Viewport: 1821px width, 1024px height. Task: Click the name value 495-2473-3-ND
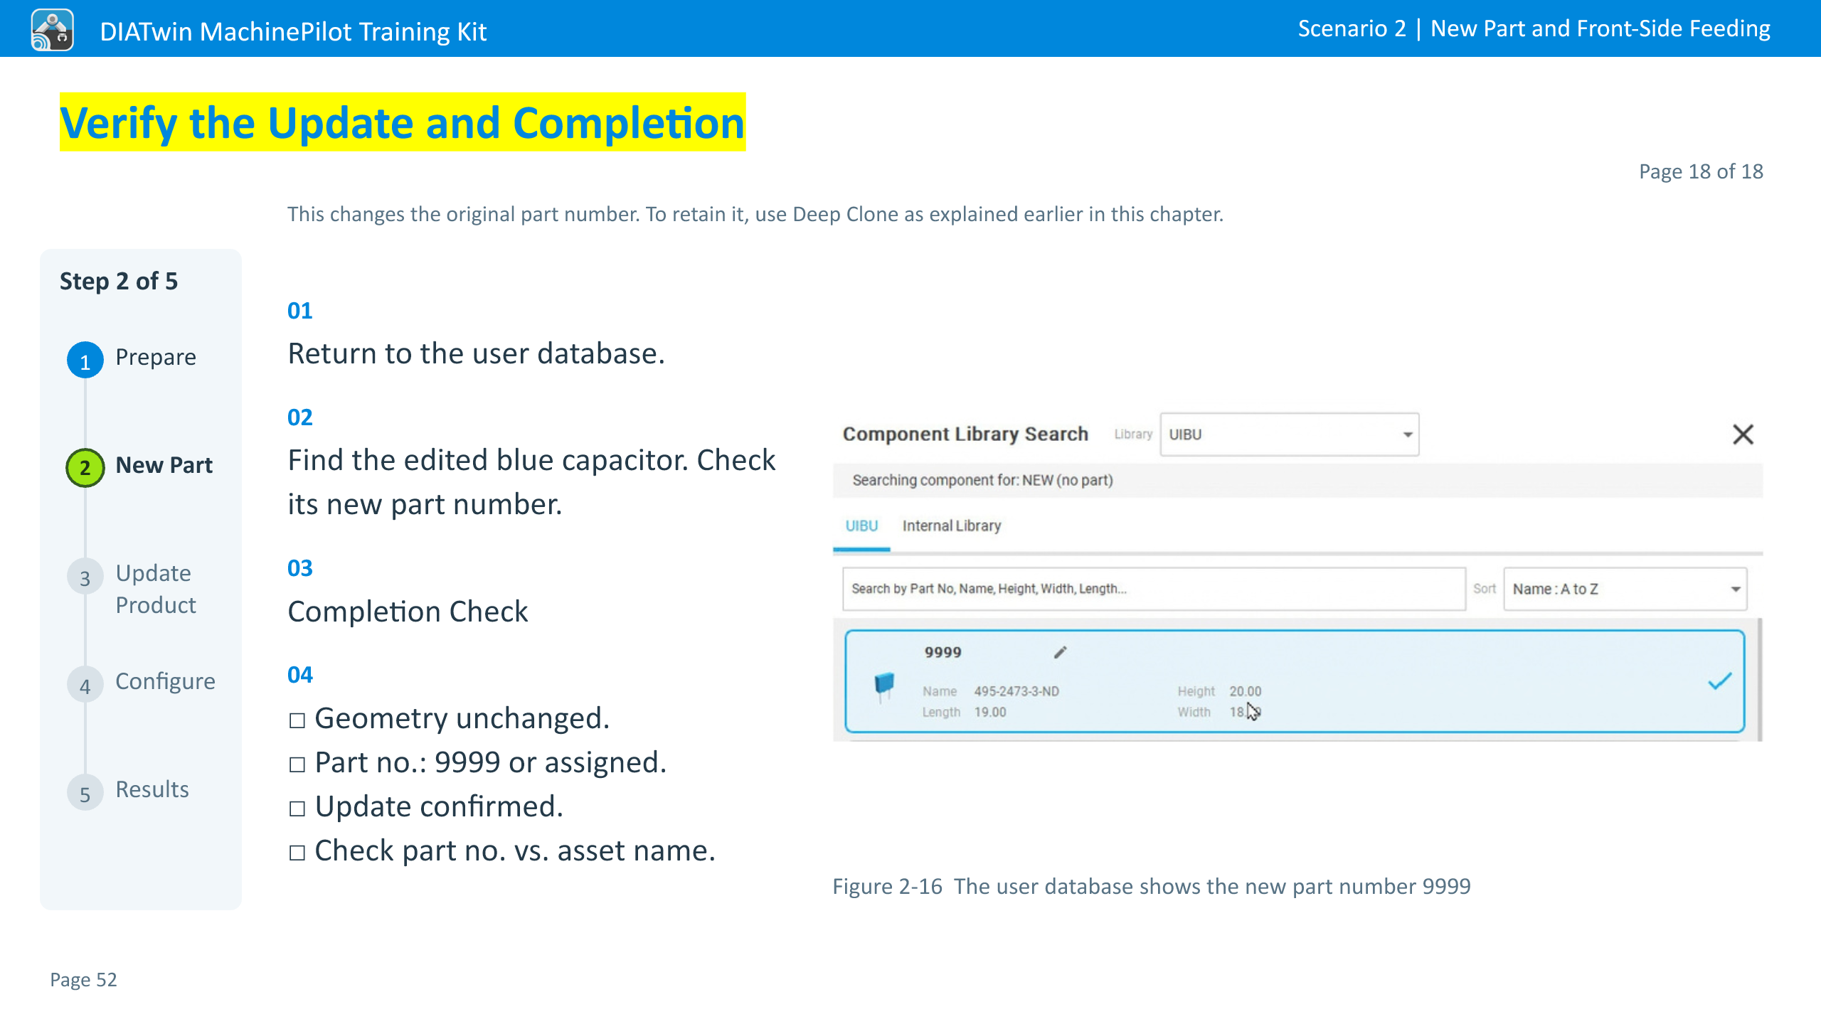pyautogui.click(x=1016, y=691)
